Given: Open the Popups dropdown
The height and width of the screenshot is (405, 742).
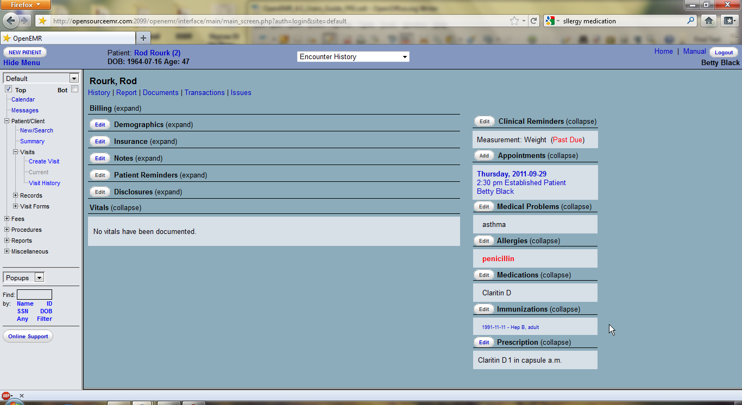Looking at the screenshot, I should (39, 278).
